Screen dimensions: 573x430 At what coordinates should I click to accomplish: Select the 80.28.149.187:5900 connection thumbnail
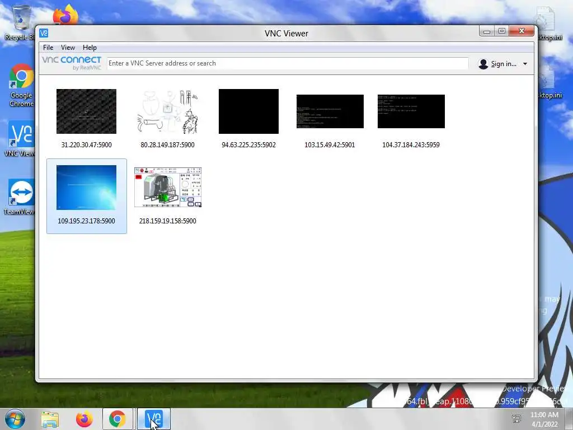[168, 111]
